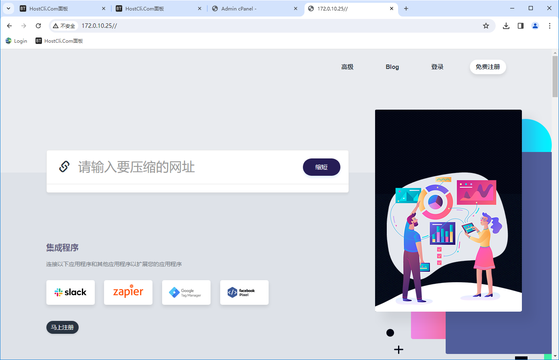This screenshot has height=360, width=559.
Task: Click the 马上注册 registration button
Action: click(62, 327)
